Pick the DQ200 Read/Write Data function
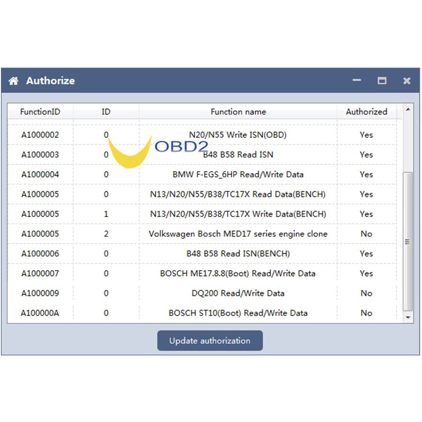This screenshot has width=422, height=422. (238, 294)
